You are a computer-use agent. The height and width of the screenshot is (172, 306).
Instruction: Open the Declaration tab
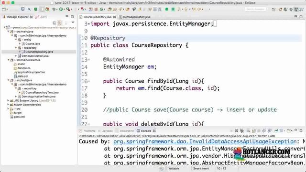point(124,131)
